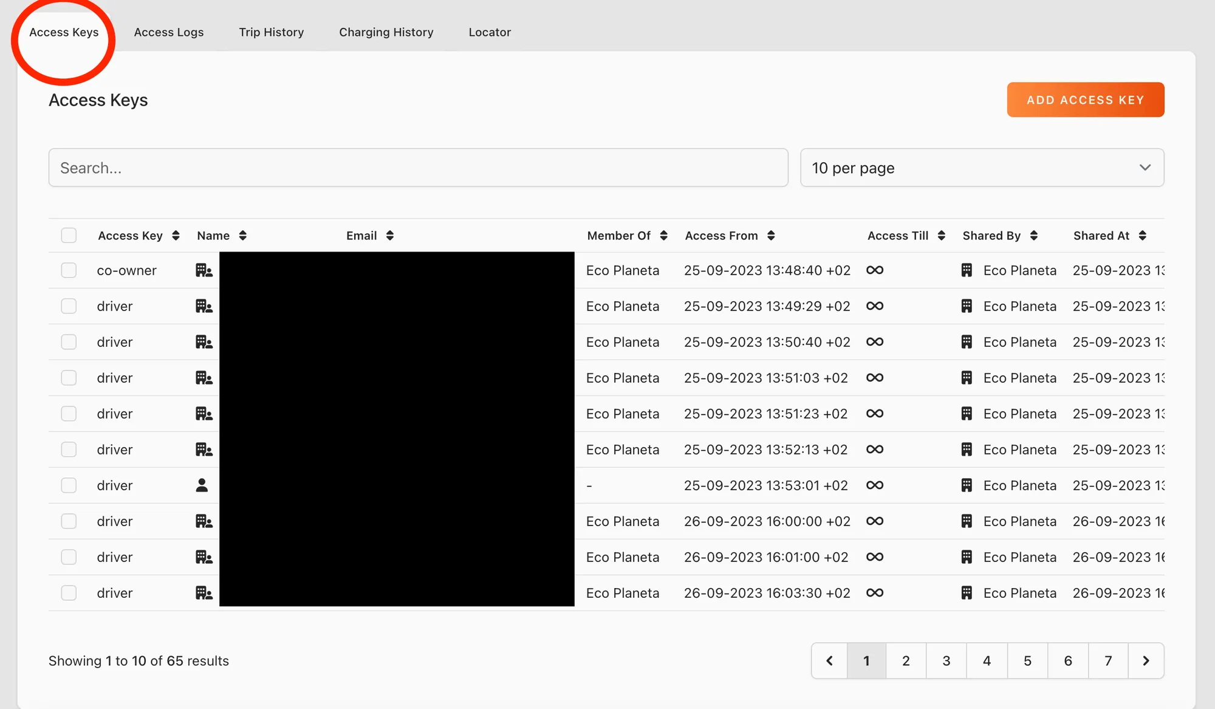
Task: Open the 10 per page dropdown
Action: [982, 168]
